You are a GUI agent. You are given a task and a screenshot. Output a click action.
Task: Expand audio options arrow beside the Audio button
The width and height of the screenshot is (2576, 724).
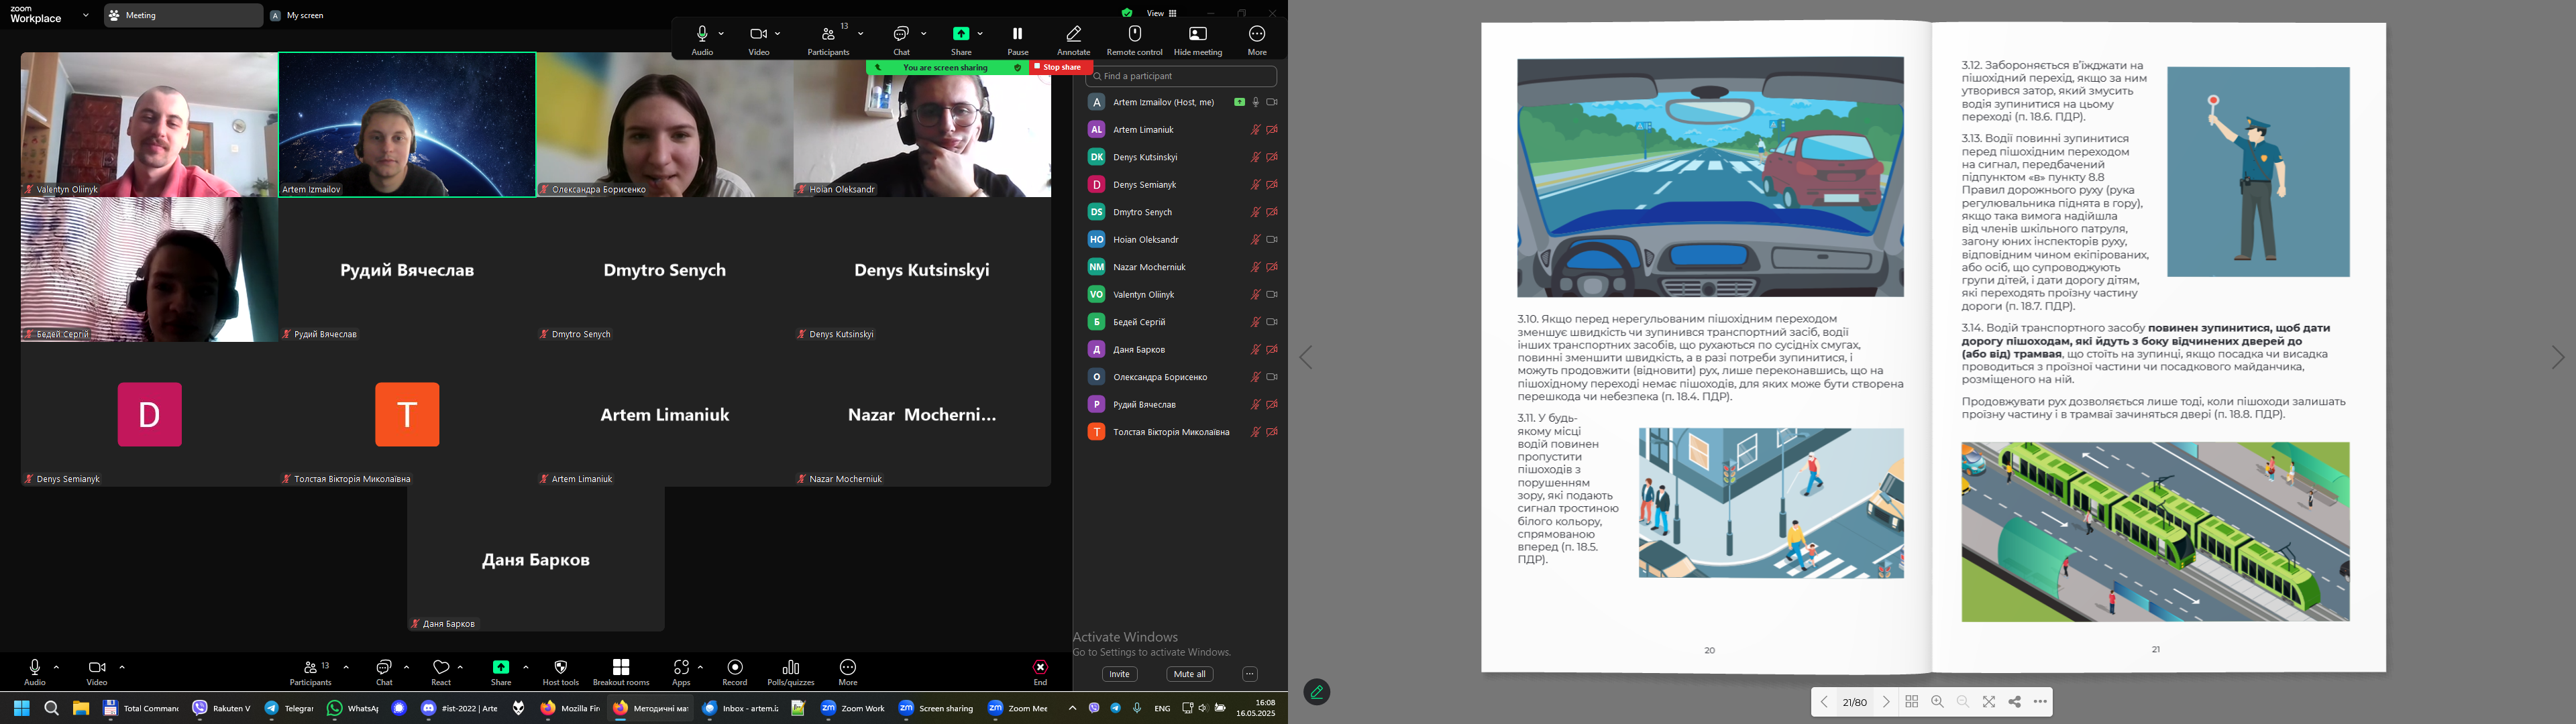[x=57, y=667]
